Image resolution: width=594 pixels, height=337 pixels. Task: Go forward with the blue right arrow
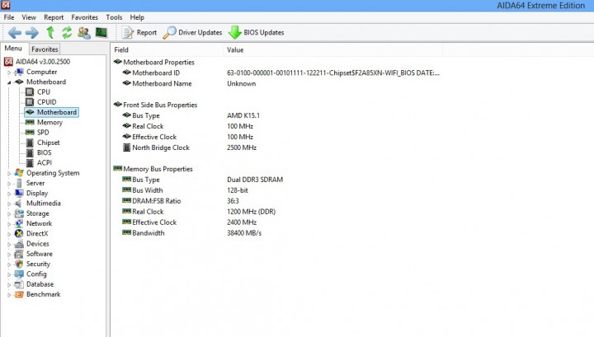coord(32,33)
